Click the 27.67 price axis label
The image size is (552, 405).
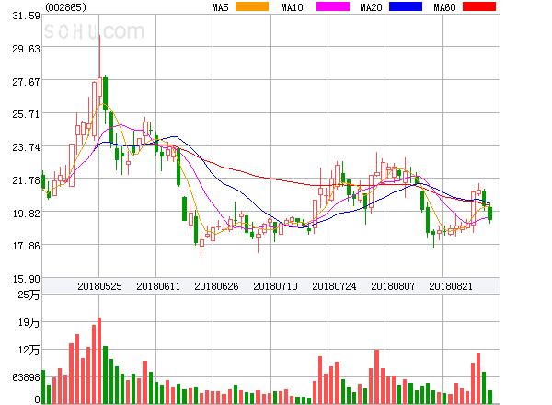coord(27,82)
